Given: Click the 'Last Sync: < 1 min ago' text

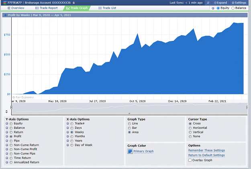Looking at the screenshot, I should (x=186, y=3).
